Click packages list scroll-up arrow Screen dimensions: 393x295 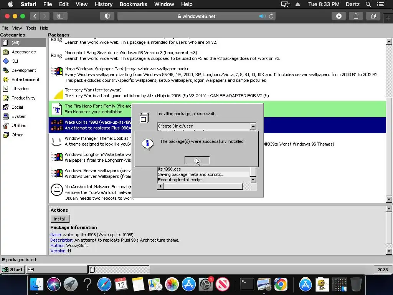pos(389,41)
